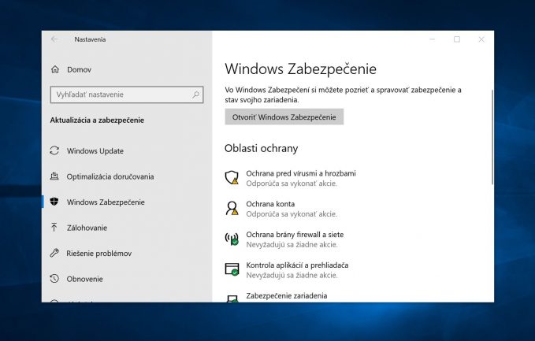
Task: Minimize the Nastavenia window
Action: (433, 39)
